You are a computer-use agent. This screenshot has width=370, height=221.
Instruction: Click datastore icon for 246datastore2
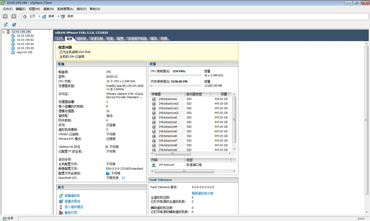click(154, 118)
